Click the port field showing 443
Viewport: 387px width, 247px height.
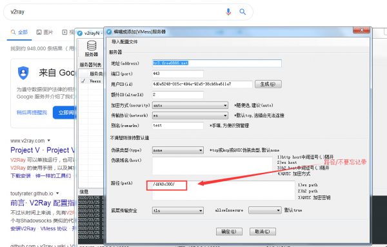[178, 74]
